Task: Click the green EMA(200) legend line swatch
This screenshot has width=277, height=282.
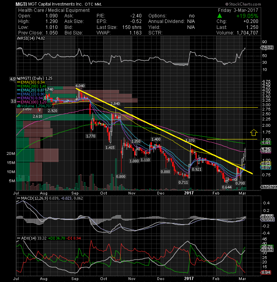Action: point(19,86)
